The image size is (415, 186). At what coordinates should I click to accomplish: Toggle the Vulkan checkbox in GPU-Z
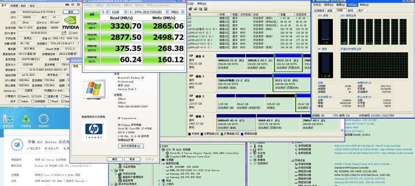tap(19, 101)
